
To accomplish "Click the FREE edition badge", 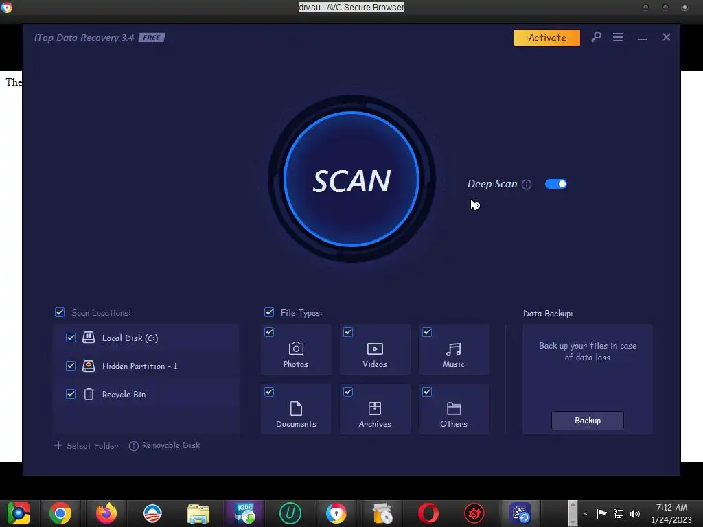I will coord(152,38).
